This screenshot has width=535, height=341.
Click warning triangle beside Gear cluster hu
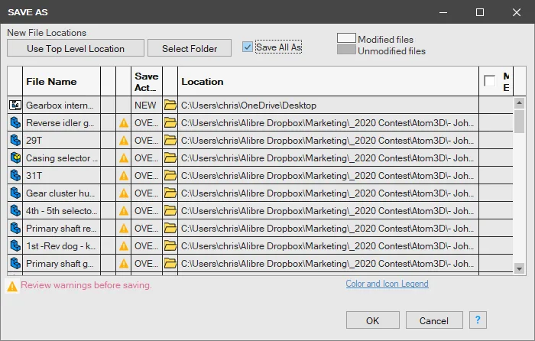tap(124, 193)
